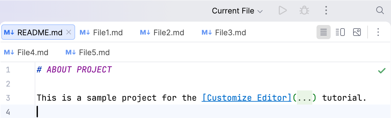Start debugging with the bug icon
Screen dimensions: 391x118
click(304, 11)
